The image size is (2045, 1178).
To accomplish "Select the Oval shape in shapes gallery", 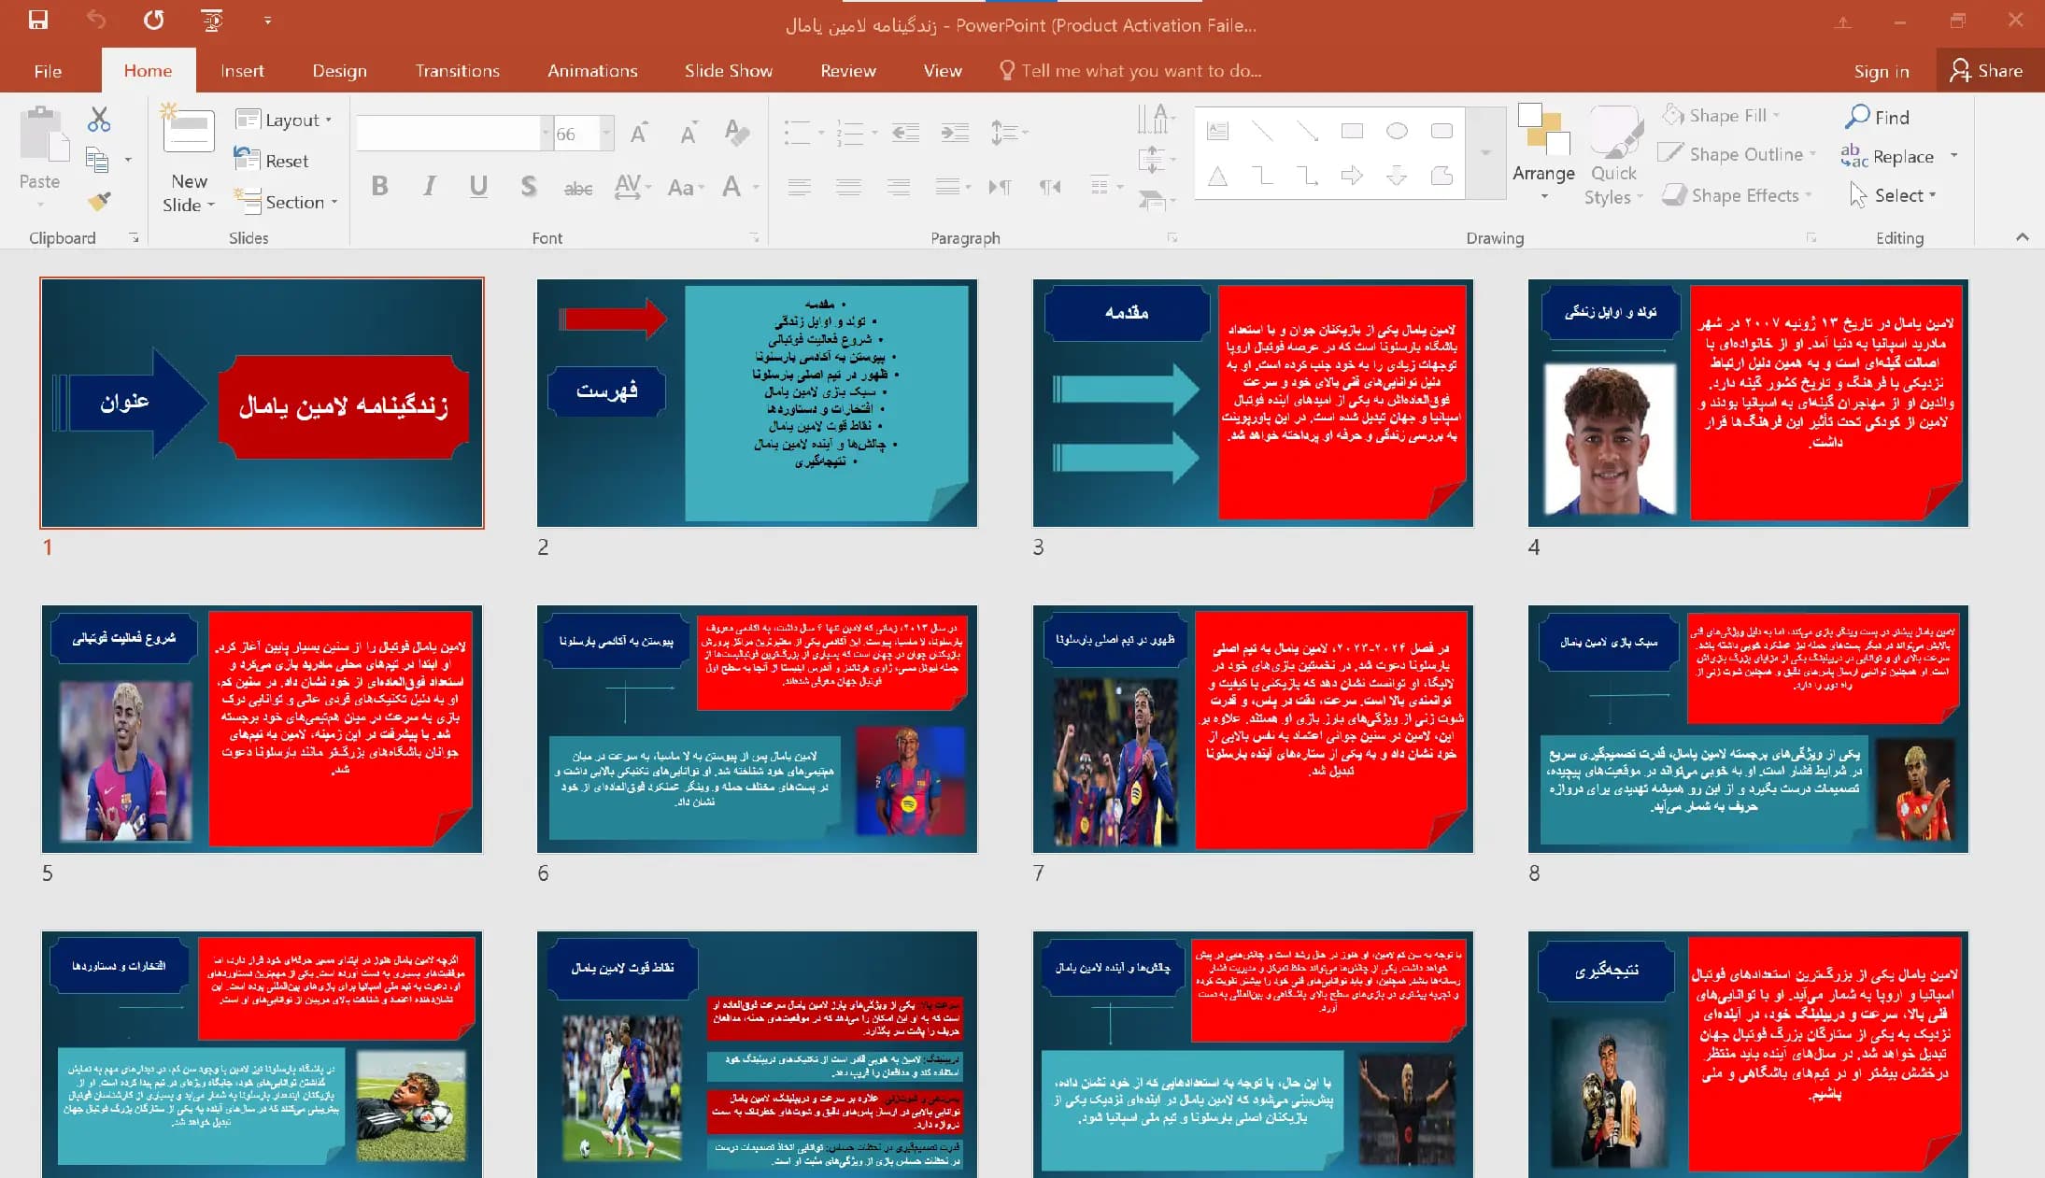I will [1397, 131].
